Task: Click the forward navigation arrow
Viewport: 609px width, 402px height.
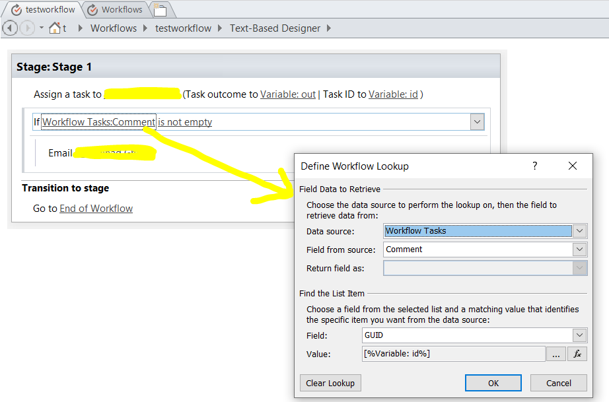Action: tap(26, 28)
